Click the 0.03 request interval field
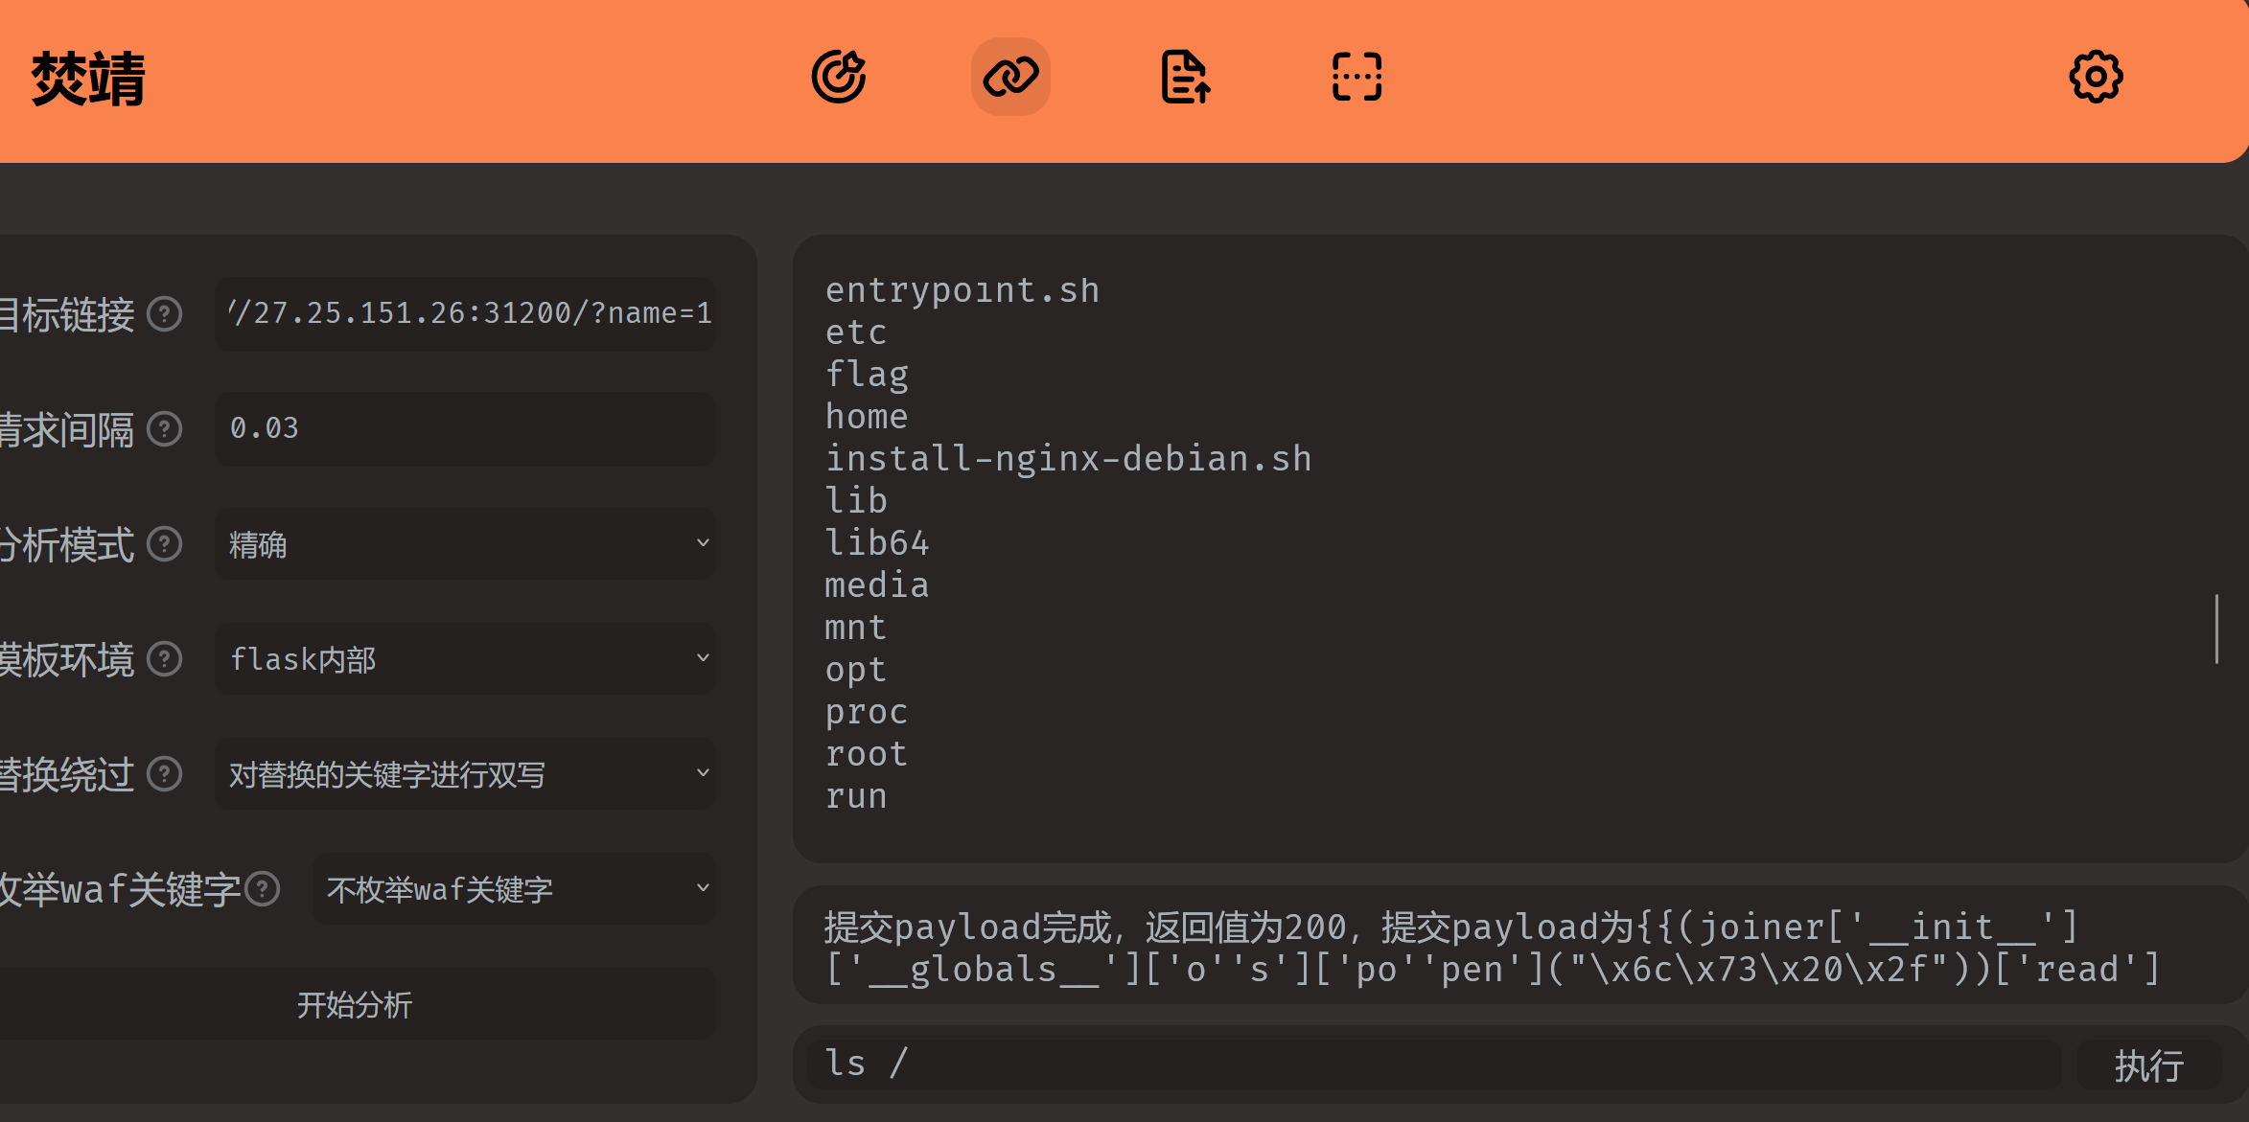The height and width of the screenshot is (1122, 2249). coord(466,429)
